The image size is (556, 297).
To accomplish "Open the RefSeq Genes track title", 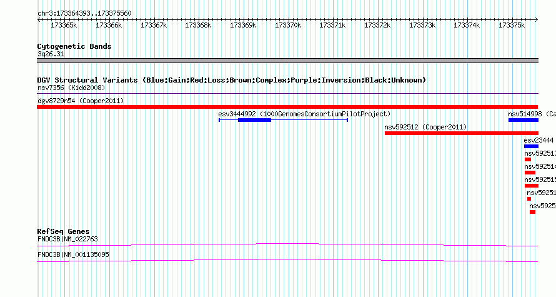I will [63, 231].
